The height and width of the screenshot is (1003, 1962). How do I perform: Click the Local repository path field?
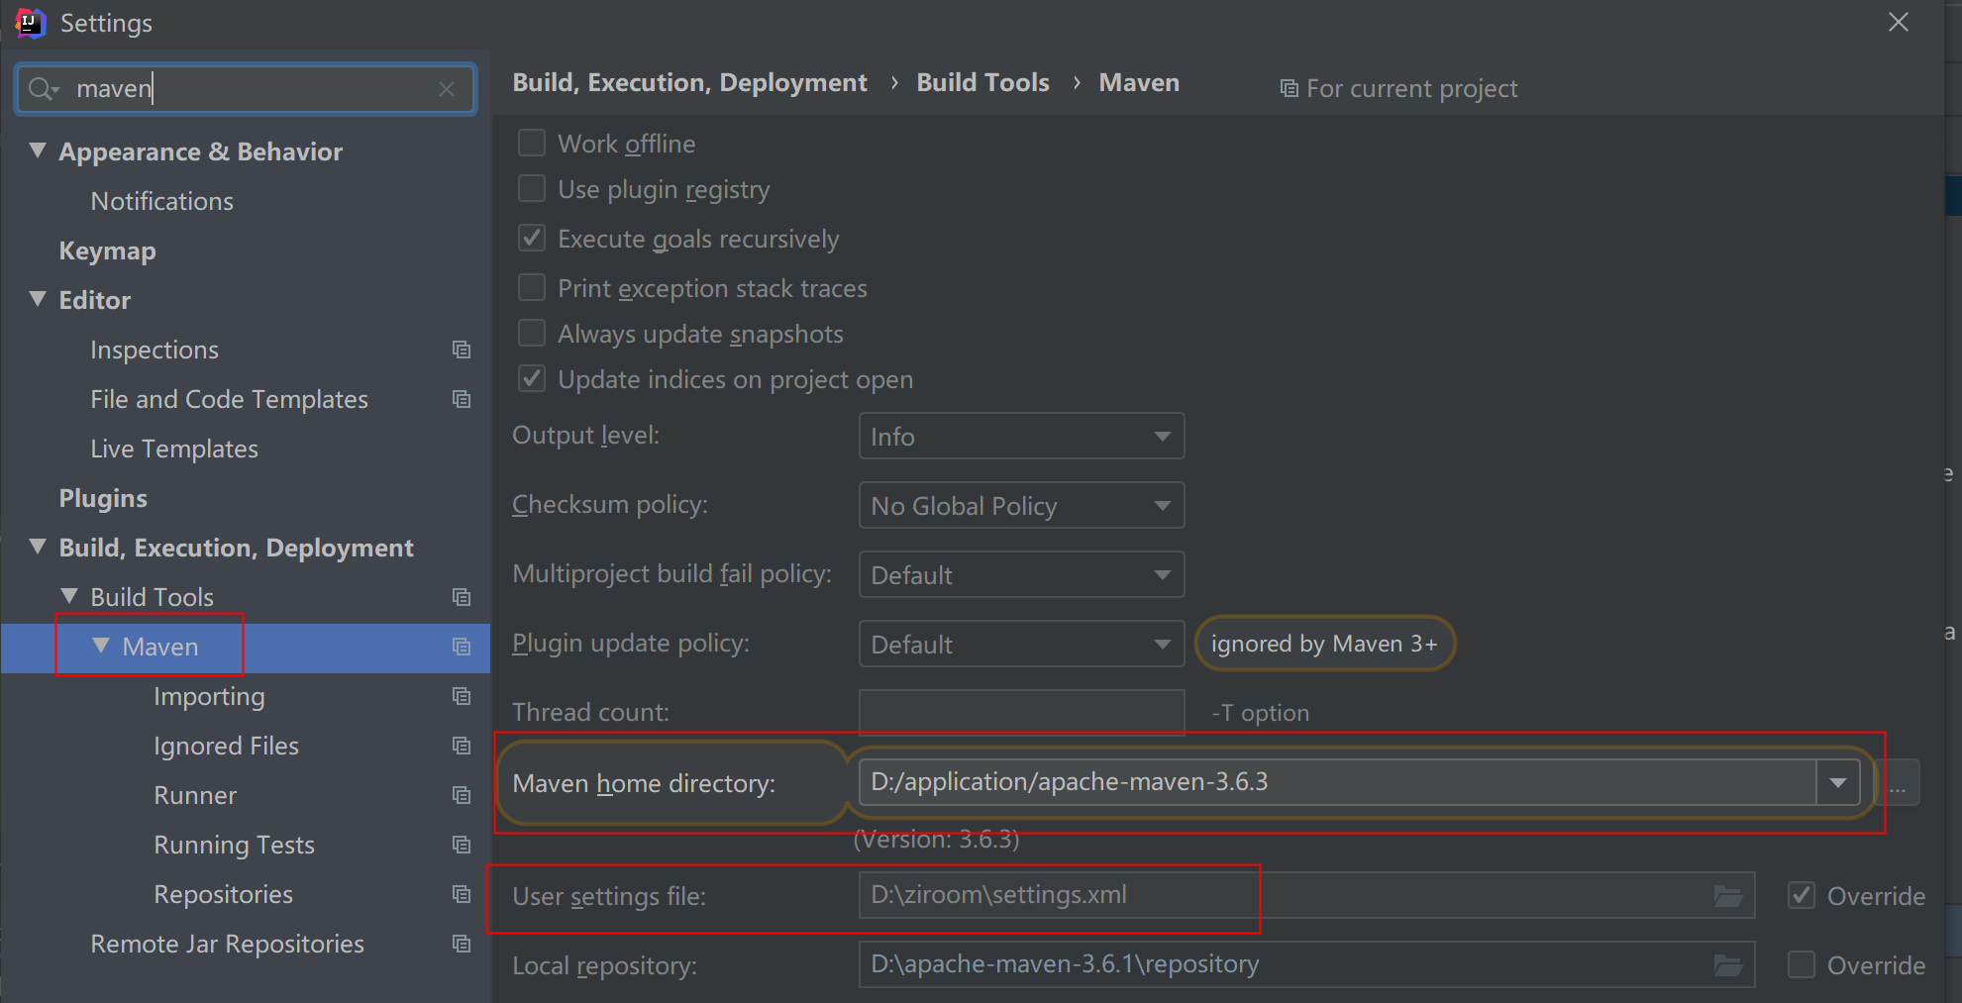(1306, 965)
